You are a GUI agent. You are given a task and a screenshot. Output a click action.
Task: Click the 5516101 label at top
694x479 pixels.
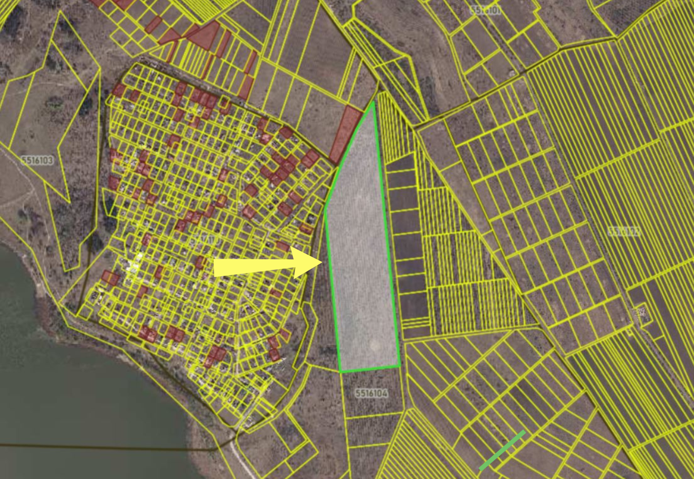[x=486, y=10]
